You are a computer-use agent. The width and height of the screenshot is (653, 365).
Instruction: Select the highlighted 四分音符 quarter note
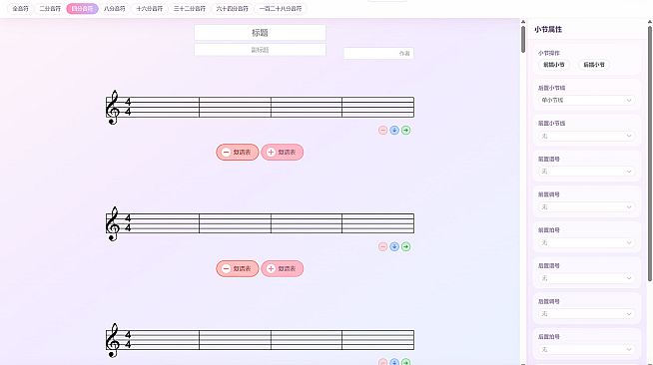point(82,8)
